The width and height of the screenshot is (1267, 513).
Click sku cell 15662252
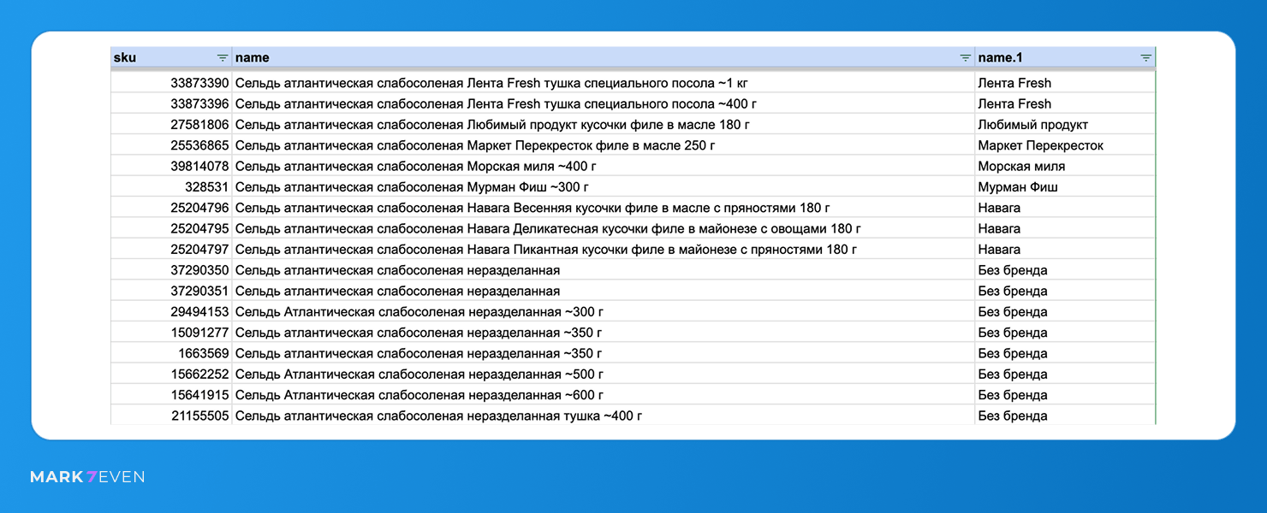pyautogui.click(x=171, y=374)
